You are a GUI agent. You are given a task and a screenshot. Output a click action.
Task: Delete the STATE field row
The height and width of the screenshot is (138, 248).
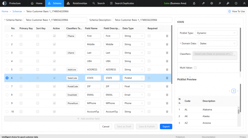click(x=167, y=78)
